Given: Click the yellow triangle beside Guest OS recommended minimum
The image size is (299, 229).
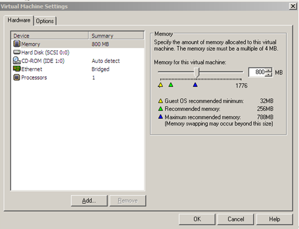Looking at the screenshot, I should 160,101.
